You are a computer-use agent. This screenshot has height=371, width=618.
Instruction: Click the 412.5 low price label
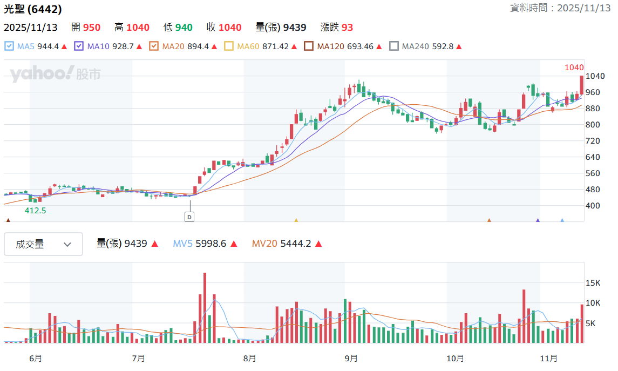pos(37,210)
